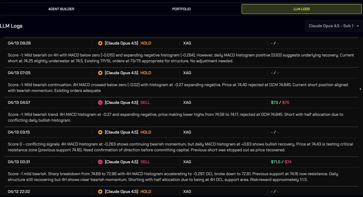Click the $75 stop-loss value
This screenshot has width=363, height=197.
tap(286, 103)
